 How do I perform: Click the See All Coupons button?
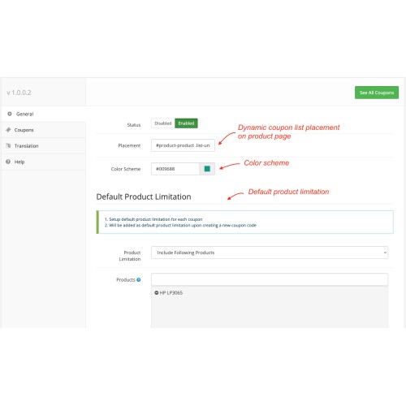point(377,93)
